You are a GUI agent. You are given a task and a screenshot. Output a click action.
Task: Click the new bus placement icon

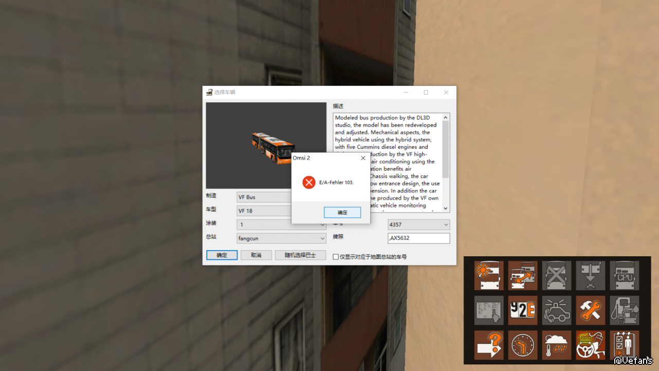pyautogui.click(x=489, y=275)
